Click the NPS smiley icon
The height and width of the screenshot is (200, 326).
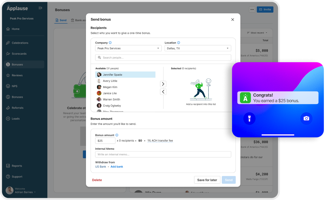(x=8, y=86)
